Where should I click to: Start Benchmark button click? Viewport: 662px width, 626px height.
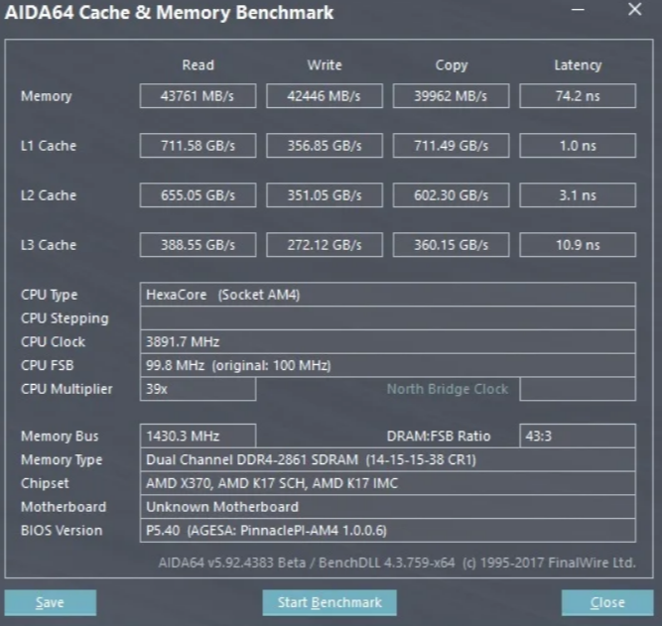[330, 602]
